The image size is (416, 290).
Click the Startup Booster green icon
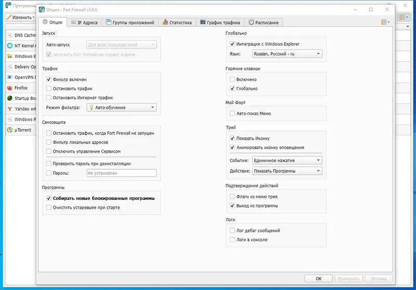point(10,98)
